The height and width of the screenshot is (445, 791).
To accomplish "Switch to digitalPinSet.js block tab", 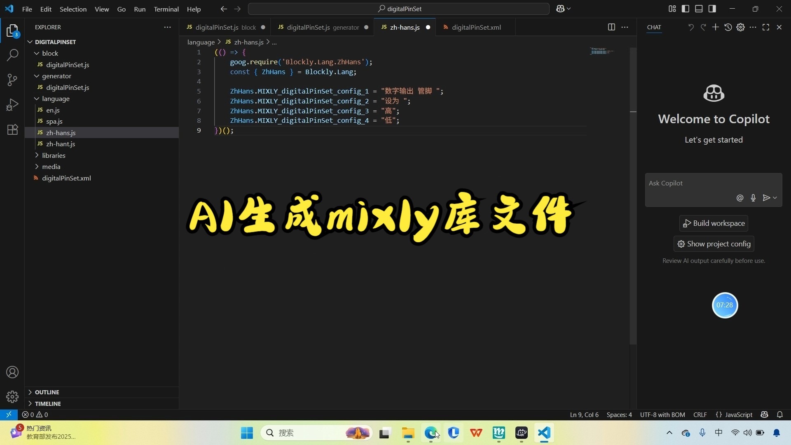I will tap(225, 27).
